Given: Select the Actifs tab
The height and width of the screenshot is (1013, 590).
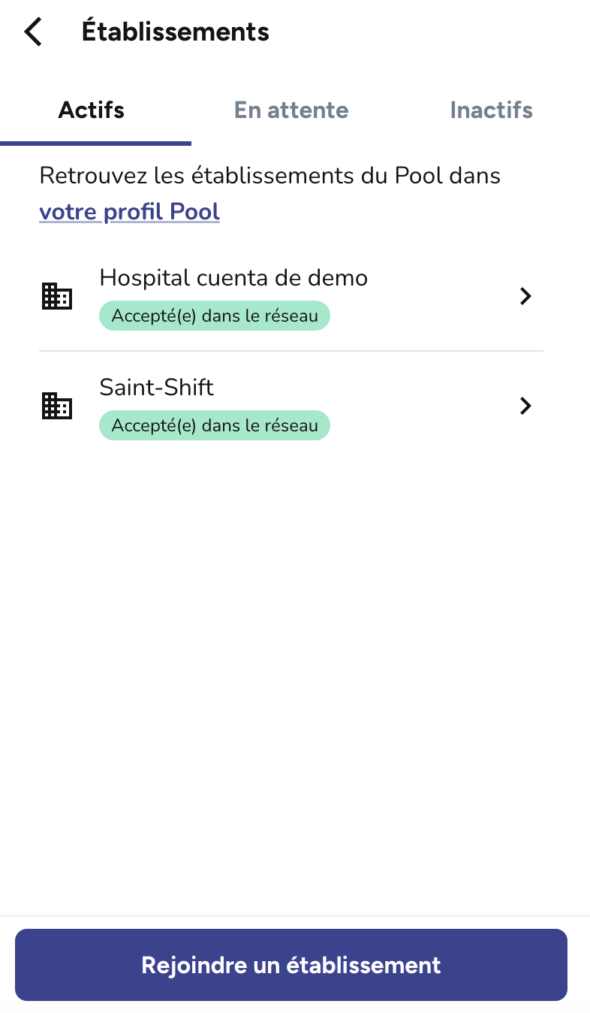Looking at the screenshot, I should 92,110.
